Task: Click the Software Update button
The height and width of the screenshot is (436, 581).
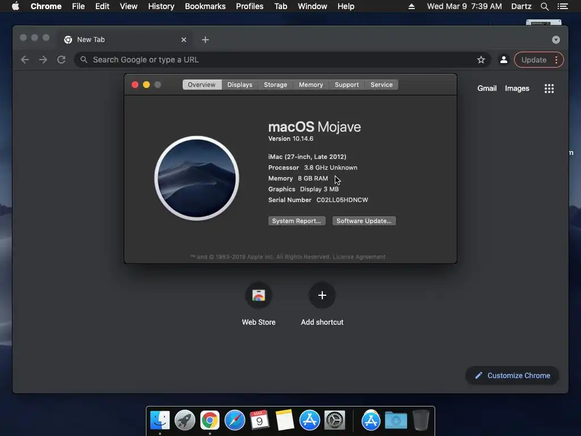Action: pos(364,221)
